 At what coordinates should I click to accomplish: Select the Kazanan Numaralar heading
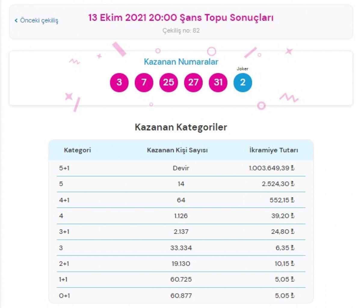[x=181, y=62]
